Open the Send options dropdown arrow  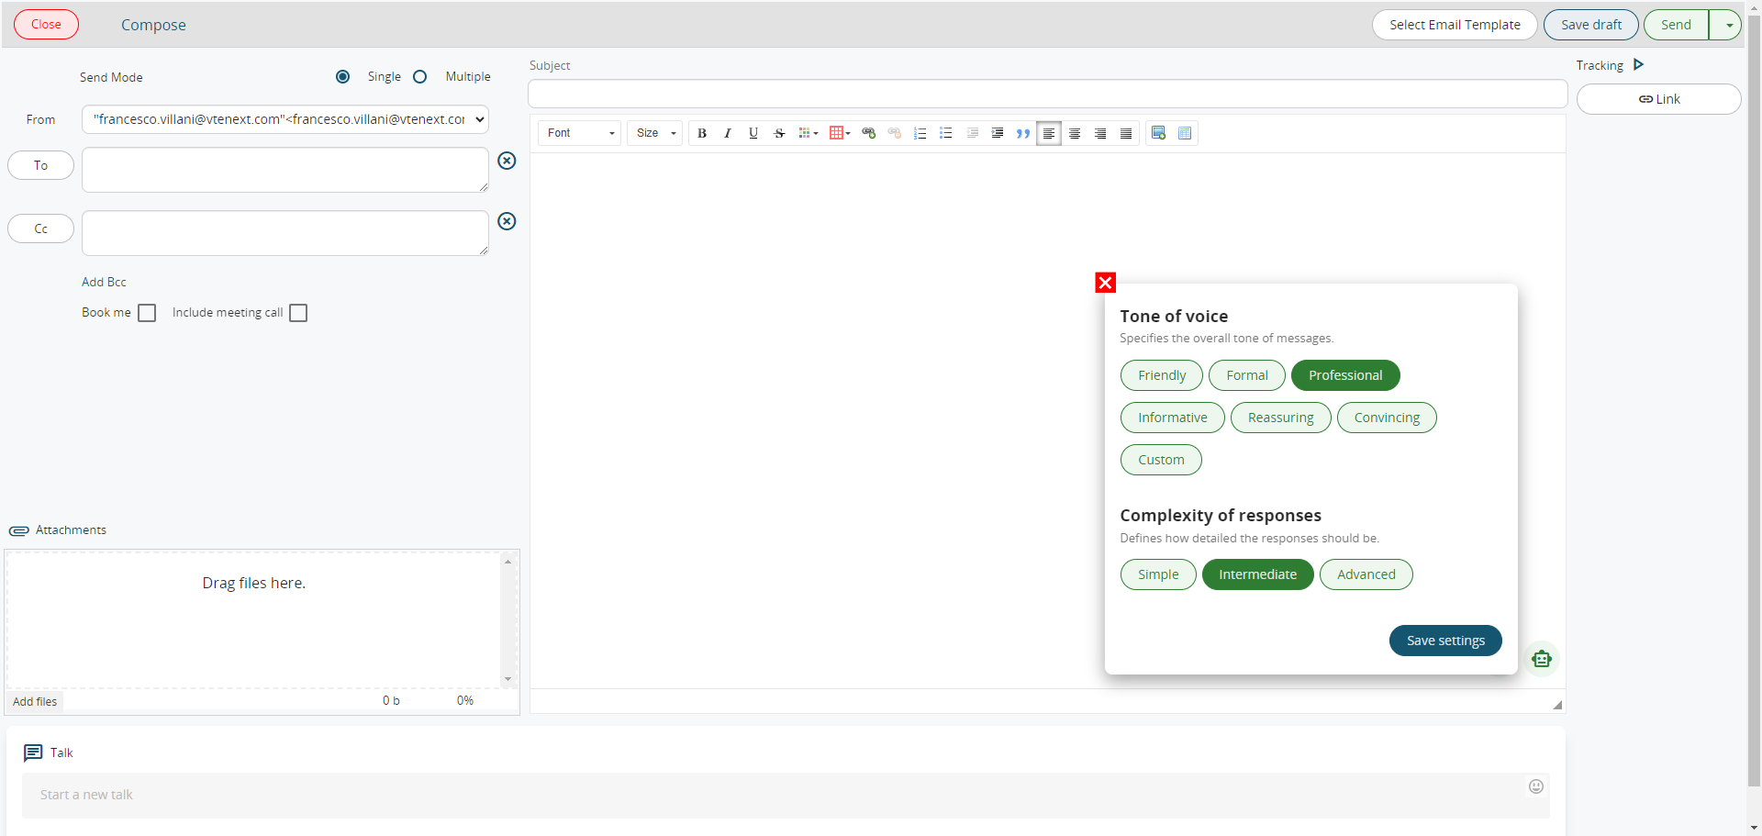1726,25
